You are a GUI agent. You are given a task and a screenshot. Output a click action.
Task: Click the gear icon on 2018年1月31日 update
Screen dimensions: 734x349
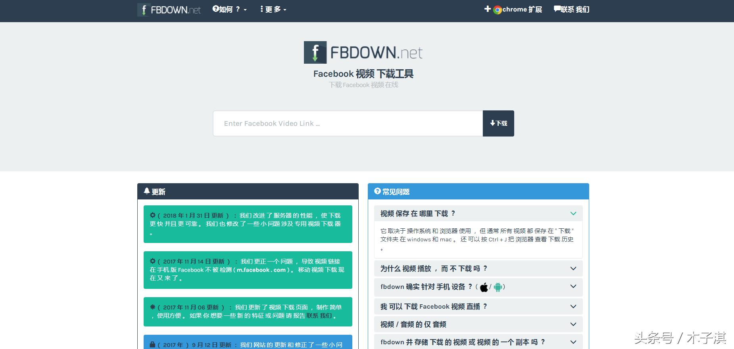click(153, 215)
